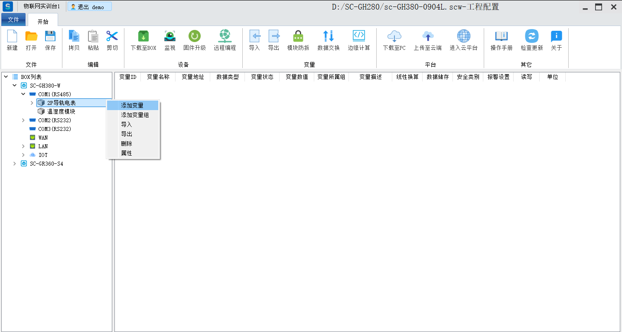Viewport: 622px width, 332px height.
Task: Click 上传至云端 cloud upload icon
Action: coord(427,36)
